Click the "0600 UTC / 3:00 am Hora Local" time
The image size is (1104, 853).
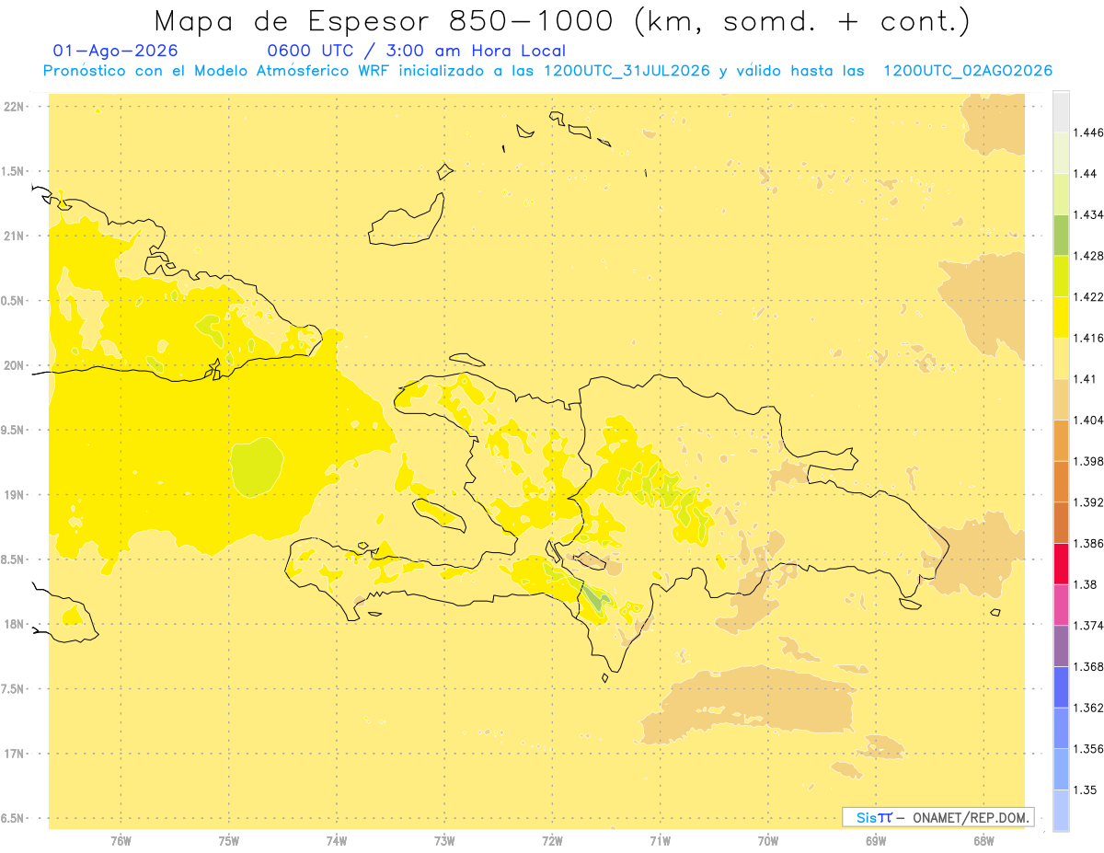click(x=417, y=51)
